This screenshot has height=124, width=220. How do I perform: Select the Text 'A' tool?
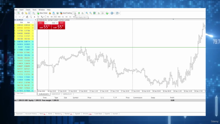point(34,17)
